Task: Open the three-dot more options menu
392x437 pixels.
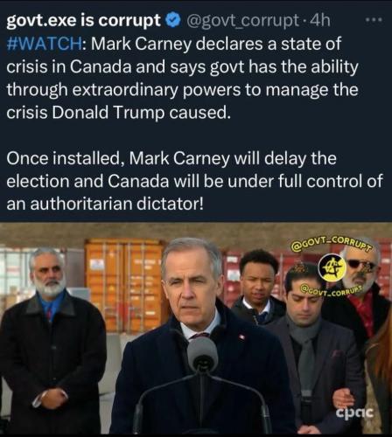Action: 374,20
